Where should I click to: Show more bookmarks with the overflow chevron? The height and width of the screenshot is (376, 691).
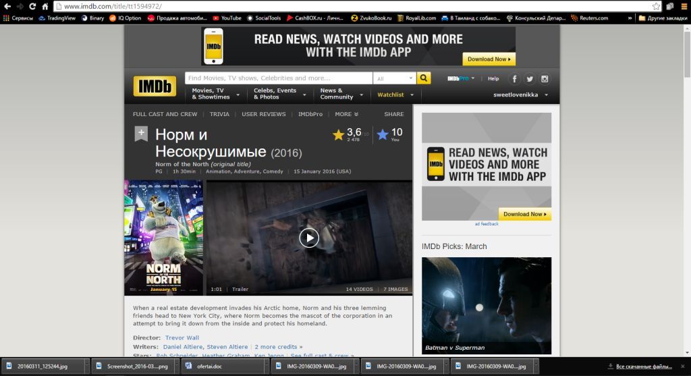coord(630,18)
